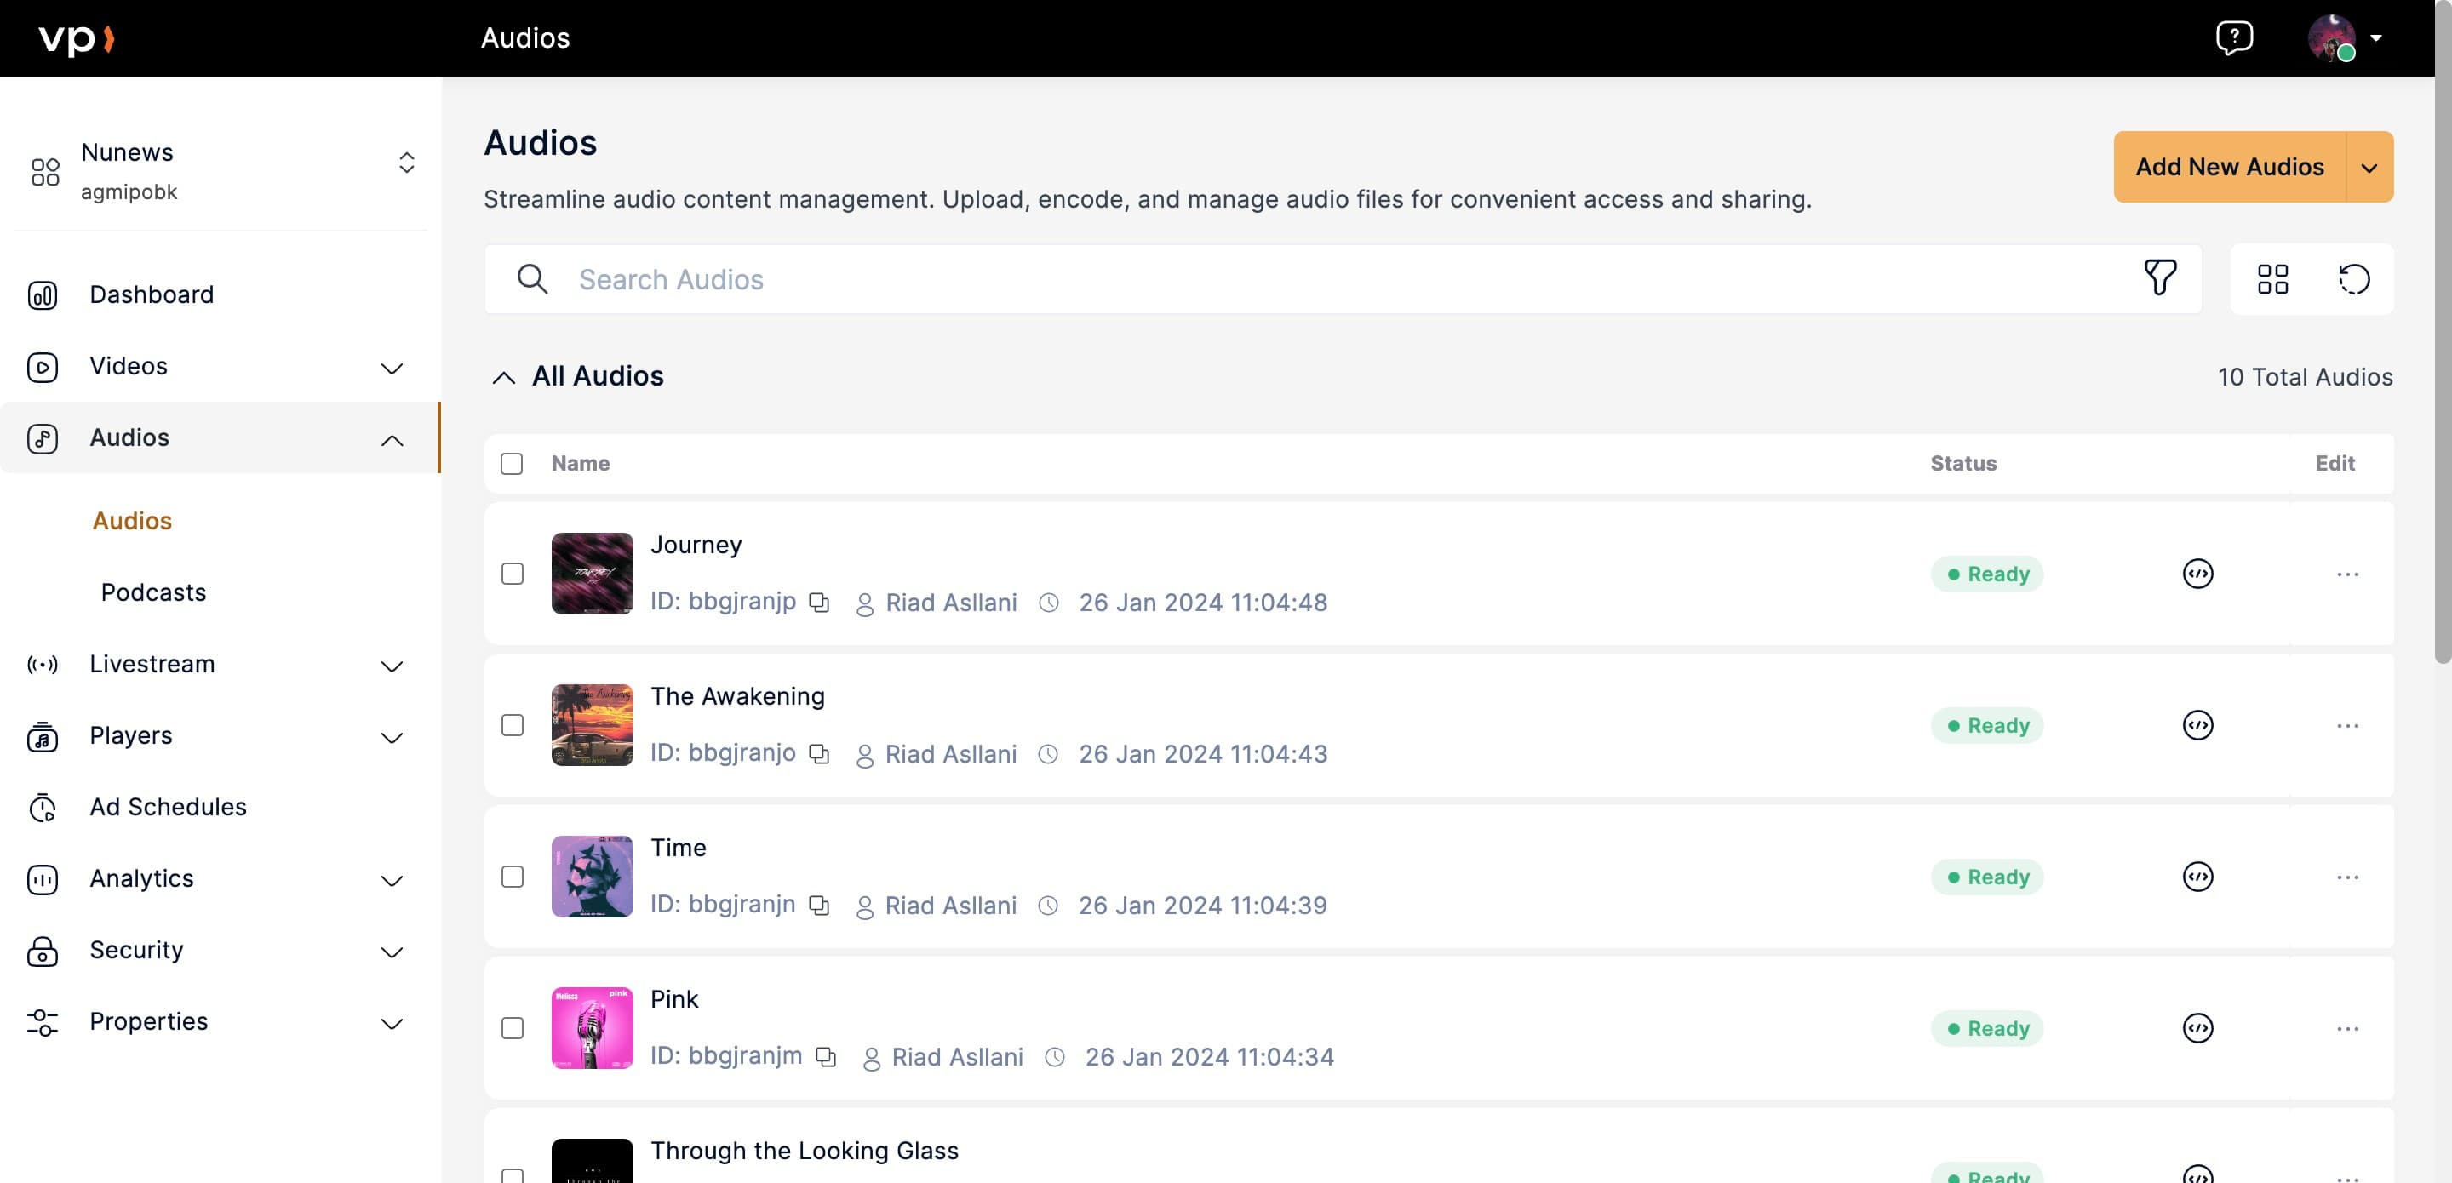Copy the ID bbgjranjm
This screenshot has height=1183, width=2452.
point(825,1056)
